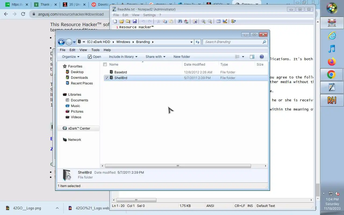Click the Explorer horizontal scrollbar thumb
The width and height of the screenshot is (344, 215).
pos(178,166)
